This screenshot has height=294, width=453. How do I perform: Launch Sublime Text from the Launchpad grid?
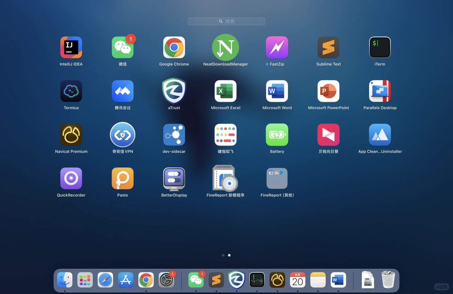click(x=328, y=47)
